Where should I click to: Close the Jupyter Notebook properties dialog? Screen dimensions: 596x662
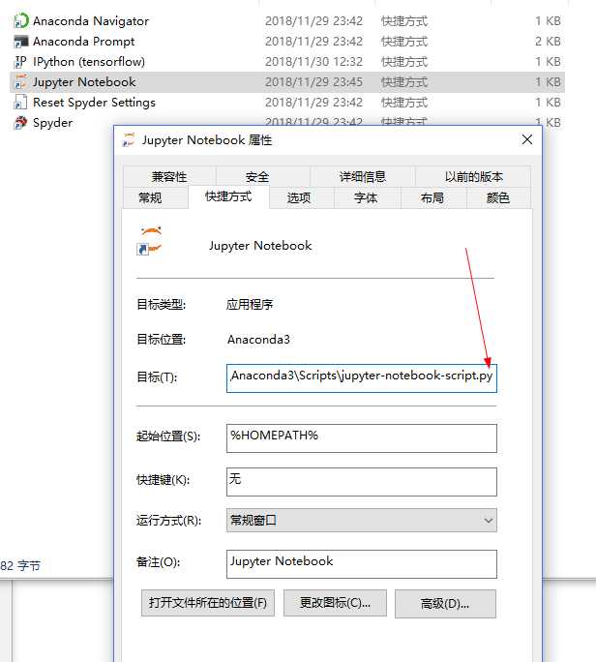pyautogui.click(x=526, y=139)
